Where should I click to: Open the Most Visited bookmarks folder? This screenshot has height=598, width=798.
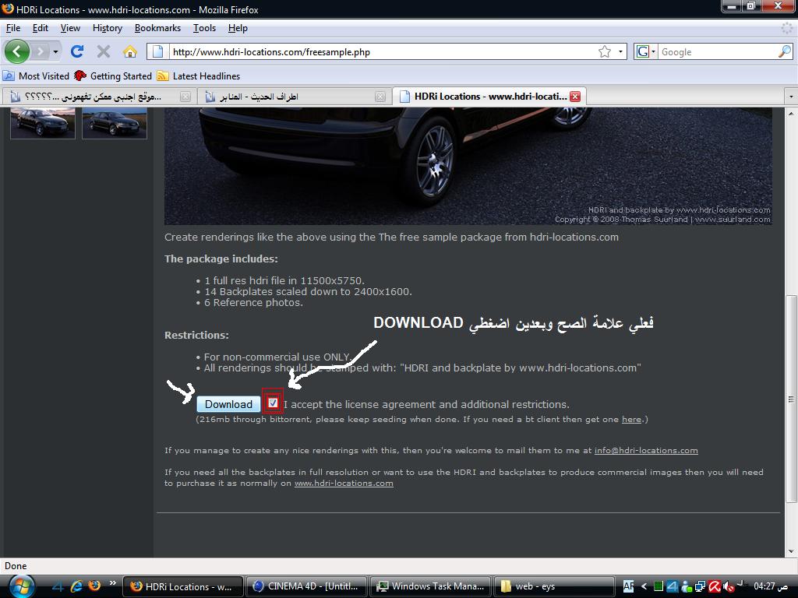point(36,76)
